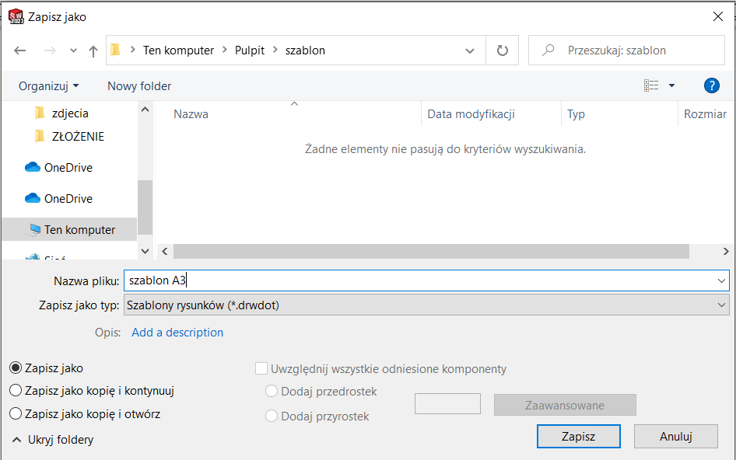Collapse folders with 'Ukryj foldery'

click(53, 439)
